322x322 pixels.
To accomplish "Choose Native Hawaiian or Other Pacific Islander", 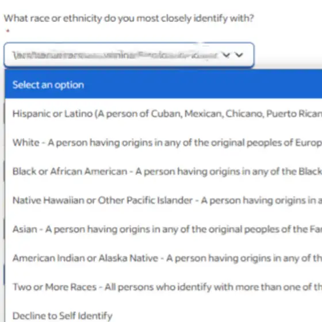I will 163,200.
